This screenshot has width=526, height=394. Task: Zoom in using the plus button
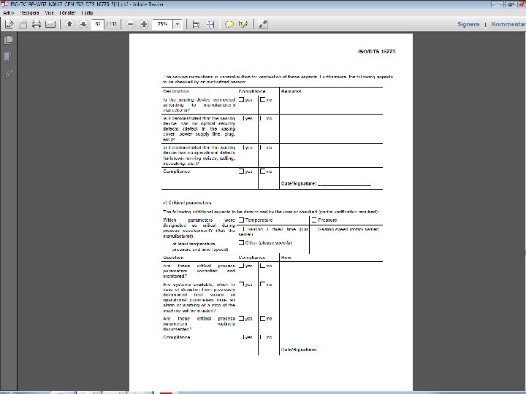144,24
